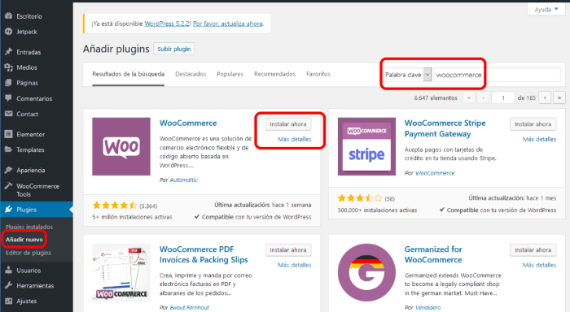This screenshot has height=312, width=570.
Task: Switch to the Populares tab
Action: point(230,74)
